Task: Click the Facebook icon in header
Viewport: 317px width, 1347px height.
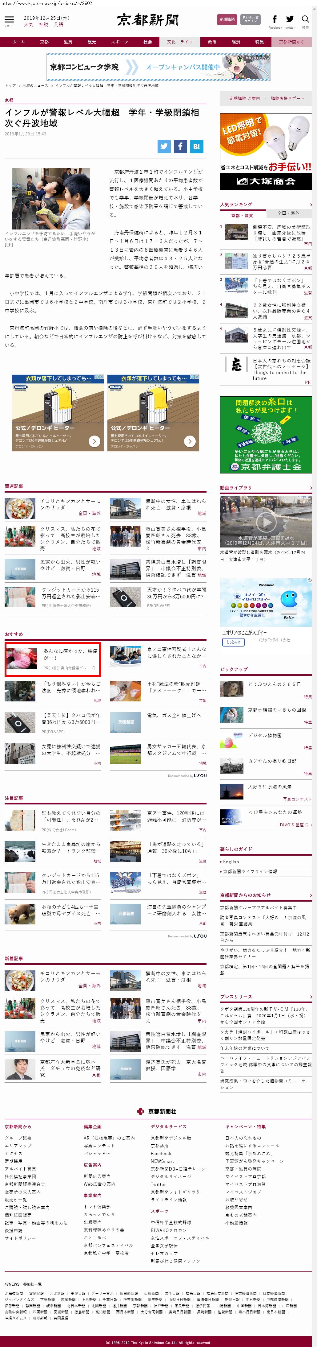Action: (275, 19)
